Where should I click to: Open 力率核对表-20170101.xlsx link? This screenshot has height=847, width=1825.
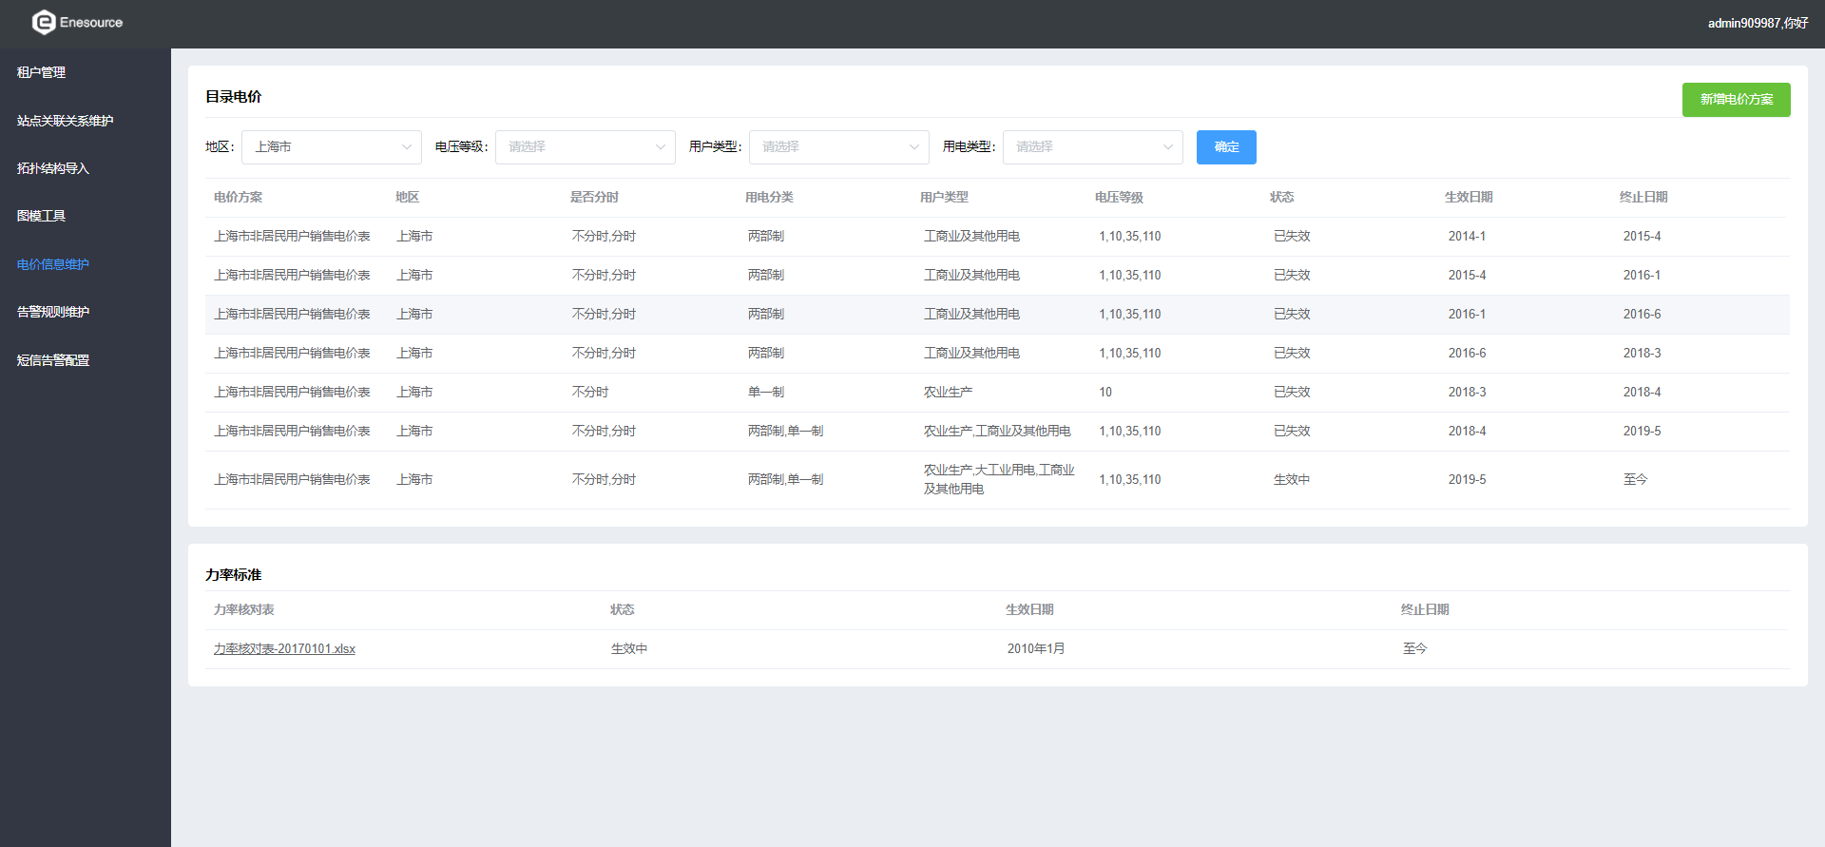[x=284, y=648]
